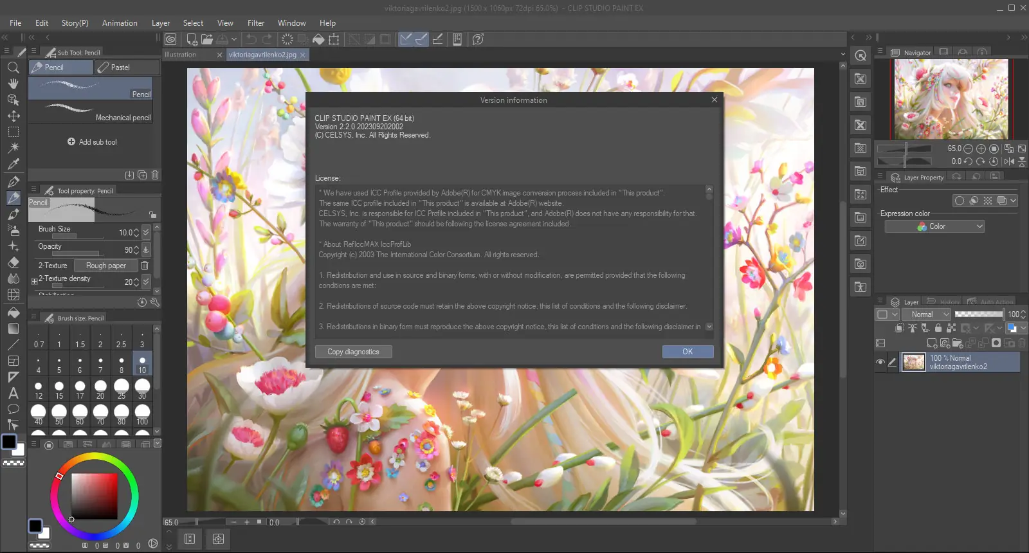1029x553 pixels.
Task: Click Add sub tool
Action: click(92, 142)
